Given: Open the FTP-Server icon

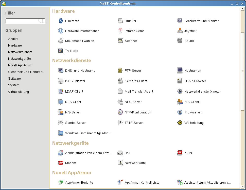Looking at the screenshot, I should pyautogui.click(x=120, y=70).
